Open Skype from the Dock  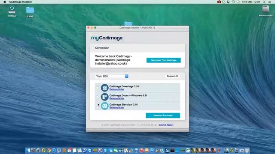105,150
